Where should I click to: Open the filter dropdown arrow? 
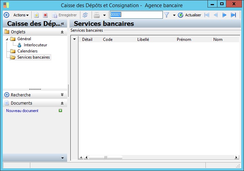click(x=174, y=15)
